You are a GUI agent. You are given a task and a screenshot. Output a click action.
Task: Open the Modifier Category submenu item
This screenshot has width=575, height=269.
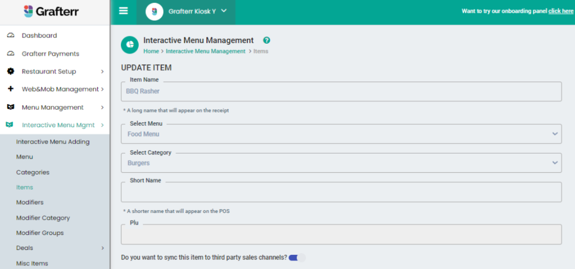pos(43,217)
